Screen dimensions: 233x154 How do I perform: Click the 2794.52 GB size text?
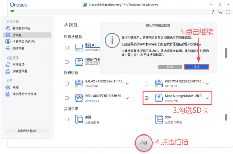pos(92,101)
